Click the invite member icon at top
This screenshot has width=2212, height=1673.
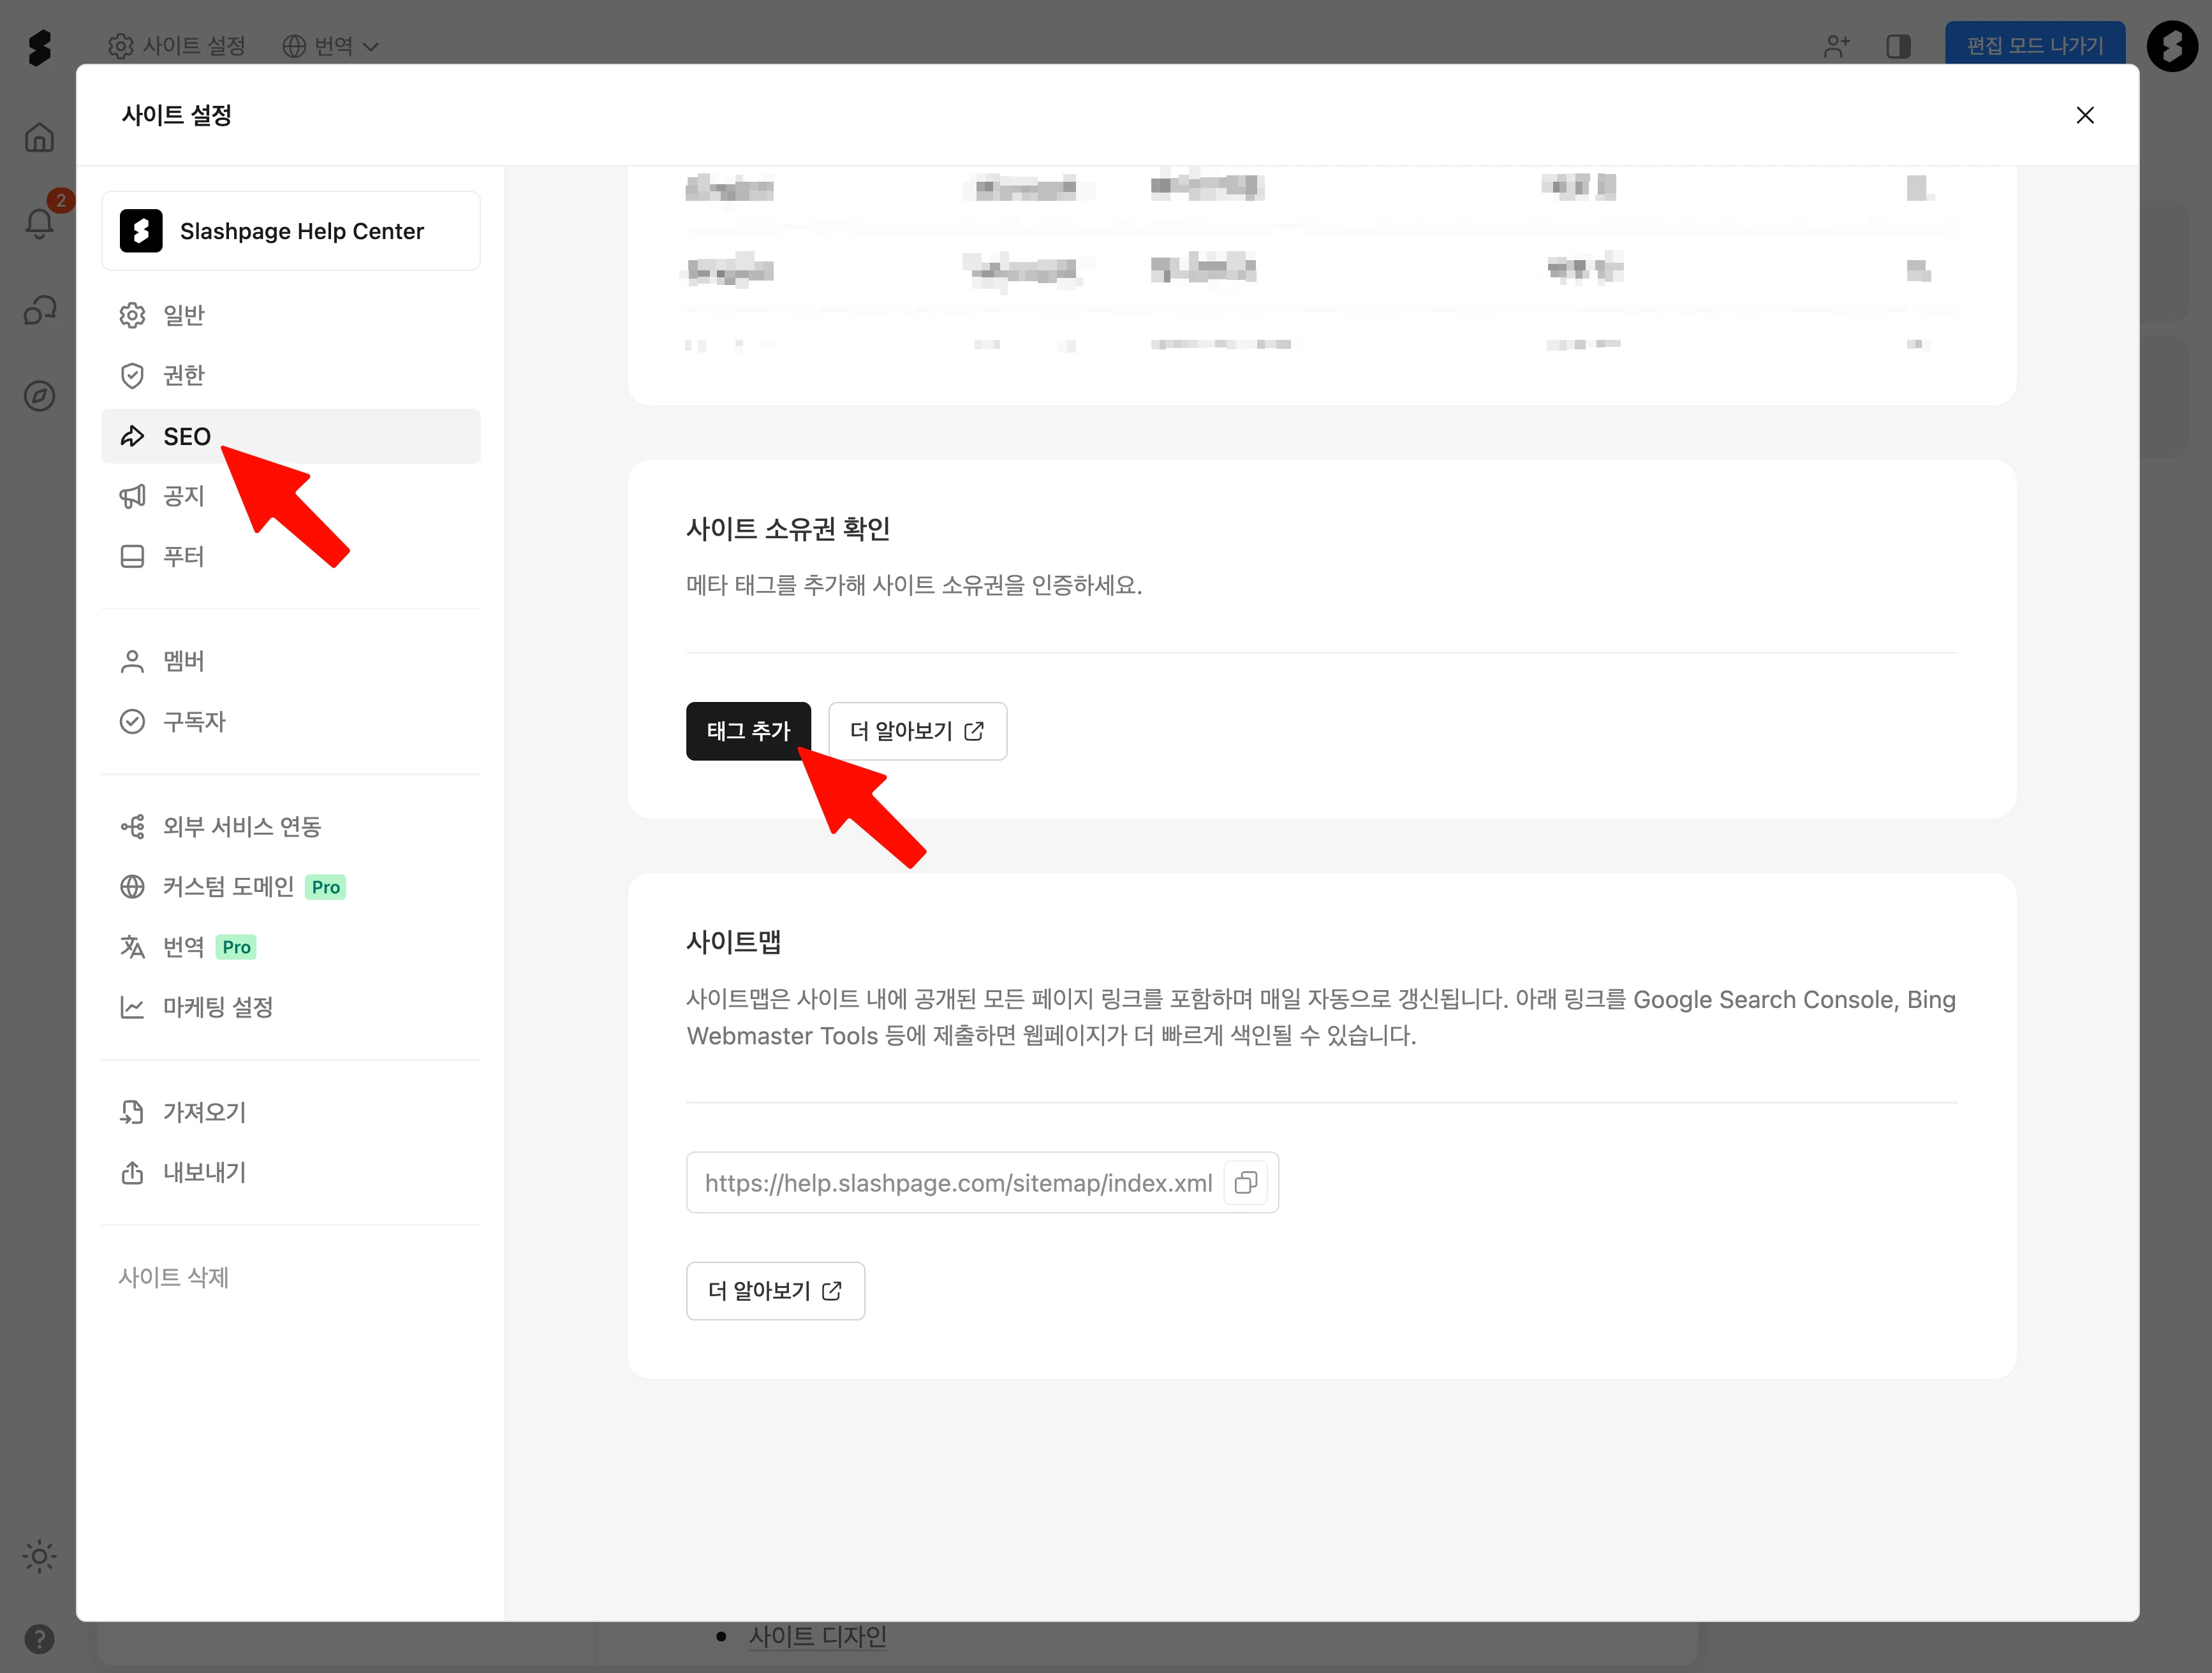click(1836, 46)
